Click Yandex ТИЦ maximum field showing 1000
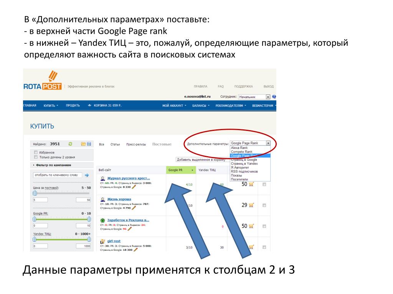The height and width of the screenshot is (294, 393). pos(83,246)
